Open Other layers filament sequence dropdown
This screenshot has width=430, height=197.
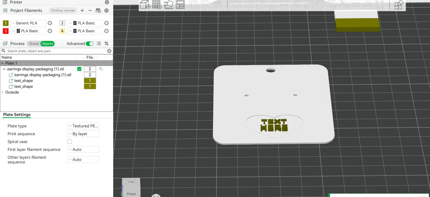(x=83, y=159)
